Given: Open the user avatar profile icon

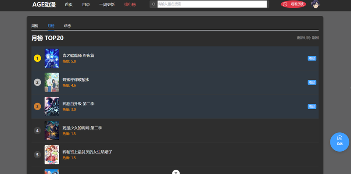Looking at the screenshot, I should coord(315,4).
